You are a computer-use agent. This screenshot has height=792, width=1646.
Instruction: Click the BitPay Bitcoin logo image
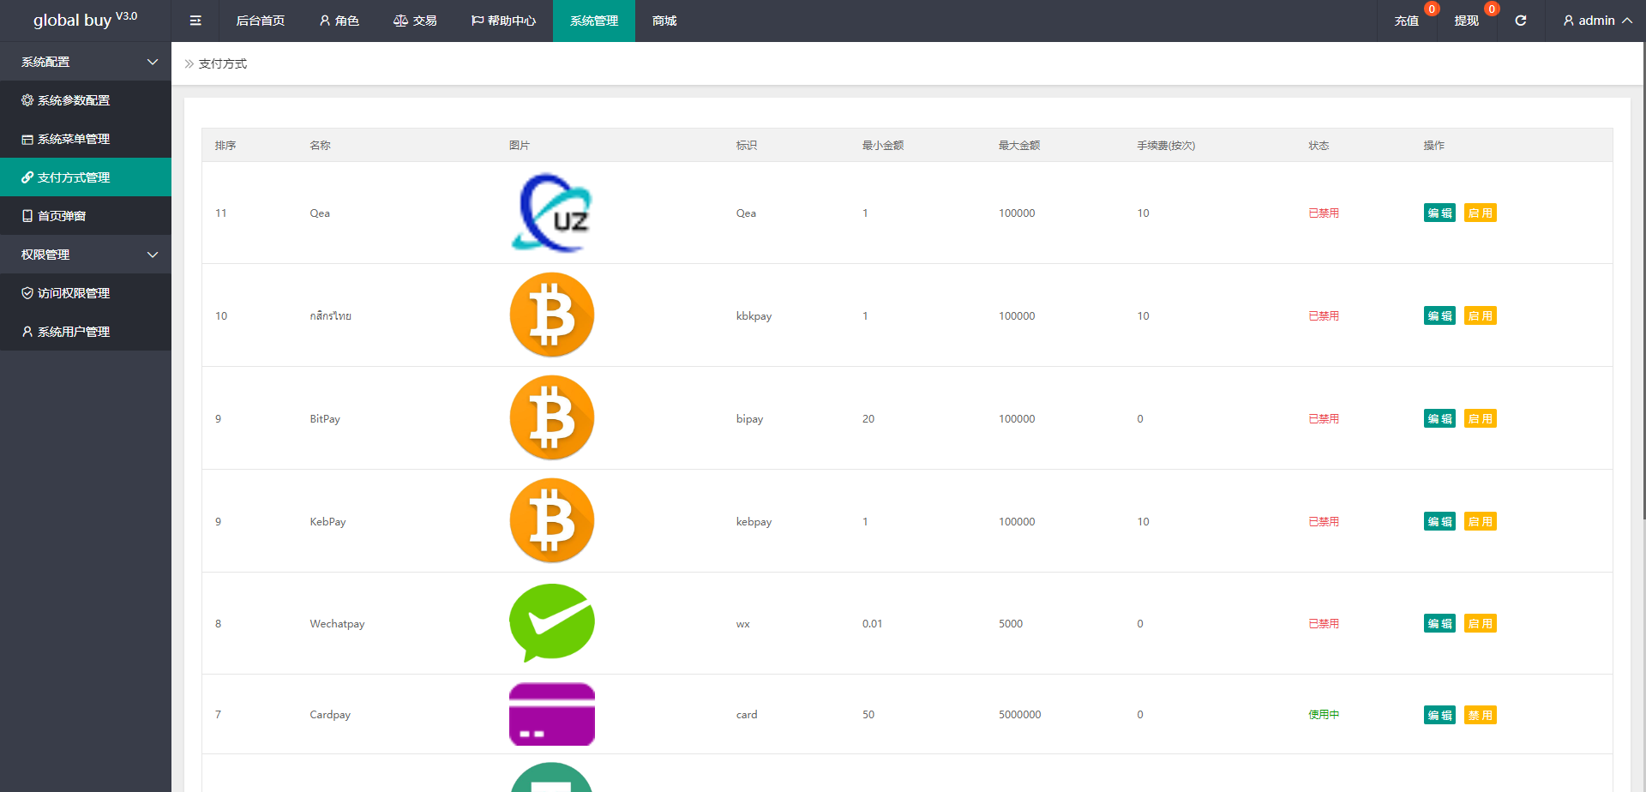[552, 418]
